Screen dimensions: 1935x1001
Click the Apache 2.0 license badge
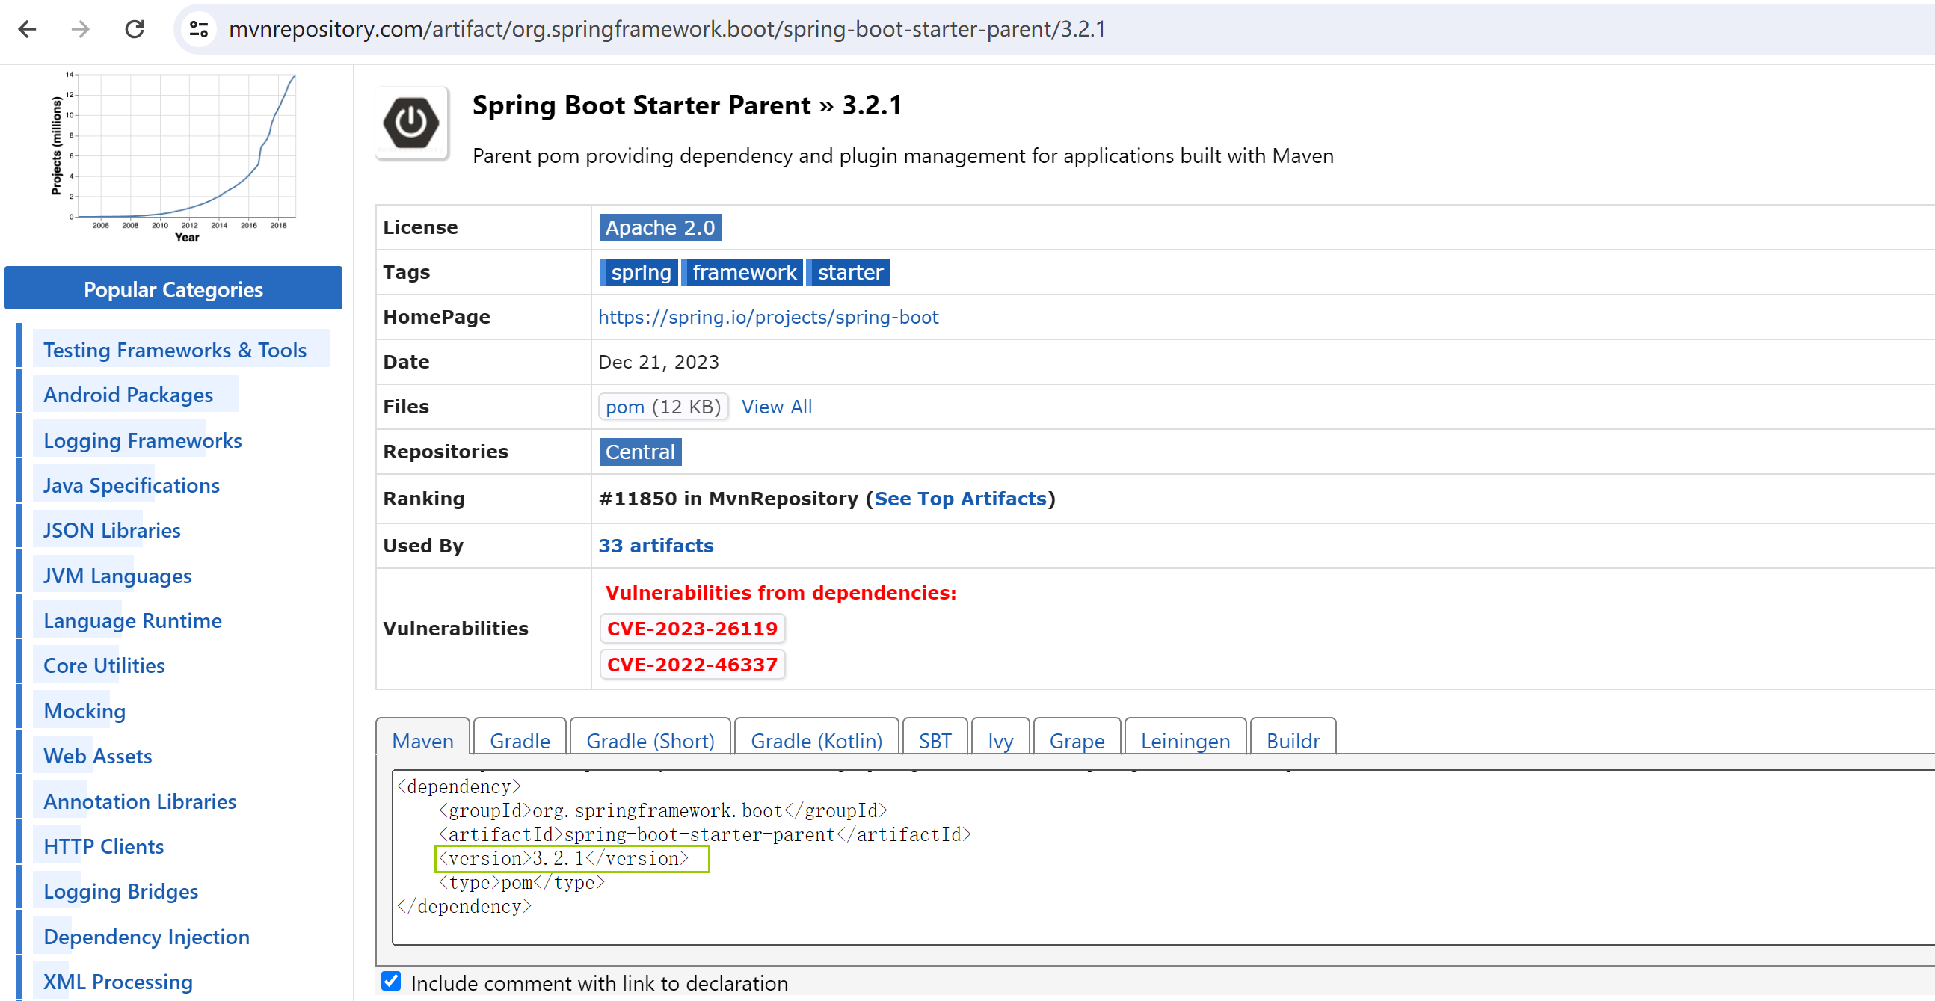(659, 227)
